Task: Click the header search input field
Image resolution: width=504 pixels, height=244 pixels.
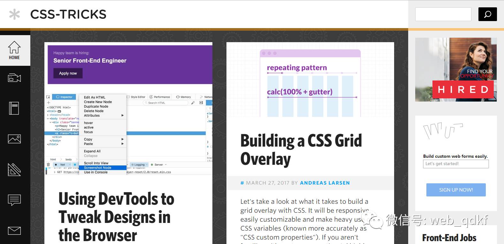Action: tap(443, 14)
